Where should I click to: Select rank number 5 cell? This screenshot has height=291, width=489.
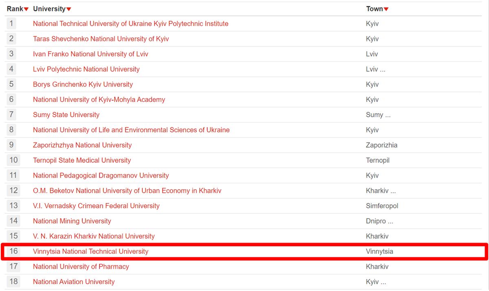11,84
